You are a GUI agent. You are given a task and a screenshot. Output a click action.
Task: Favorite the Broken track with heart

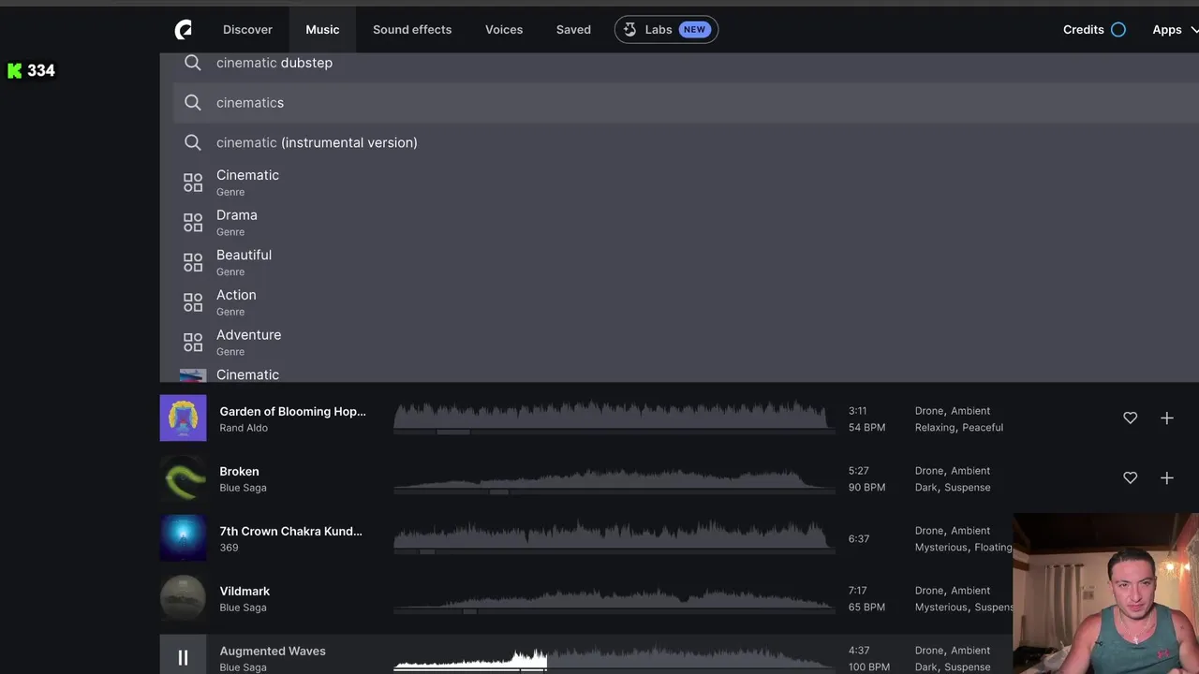coord(1130,478)
